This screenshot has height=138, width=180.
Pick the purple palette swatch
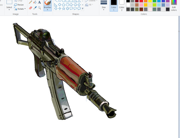pos(168,1)
